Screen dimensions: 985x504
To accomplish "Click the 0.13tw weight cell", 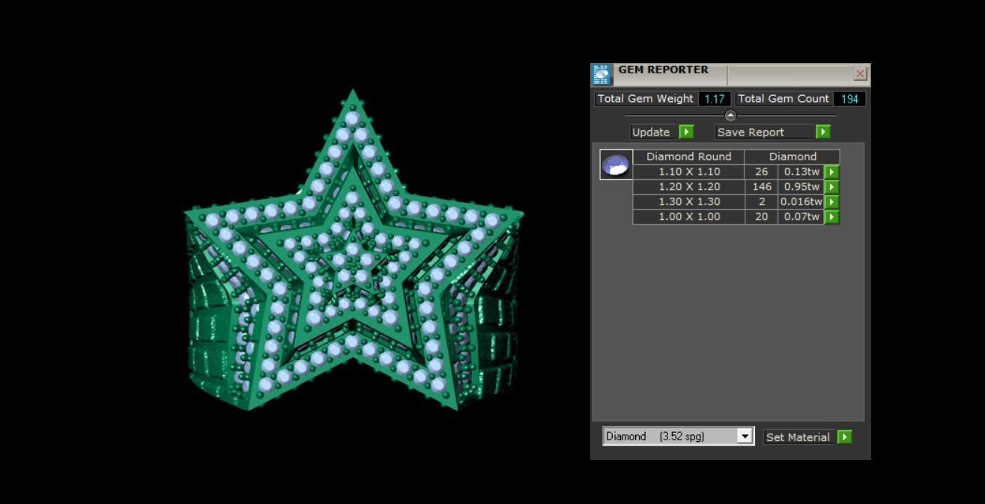I will point(801,171).
